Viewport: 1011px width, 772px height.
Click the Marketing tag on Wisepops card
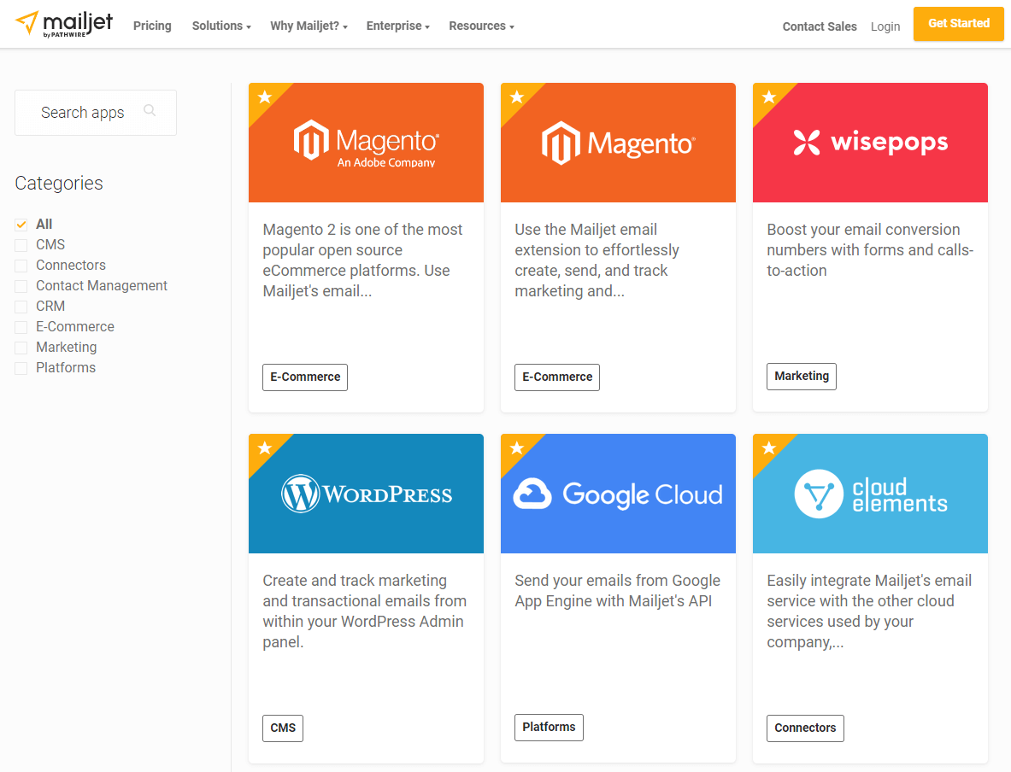tap(802, 377)
